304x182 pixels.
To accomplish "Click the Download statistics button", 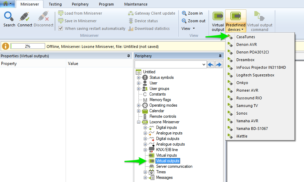I will coord(152,28).
